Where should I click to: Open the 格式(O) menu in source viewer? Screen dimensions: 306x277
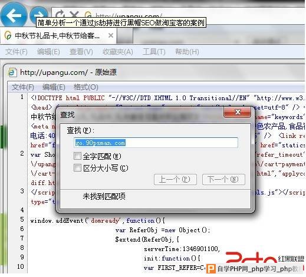point(85,87)
